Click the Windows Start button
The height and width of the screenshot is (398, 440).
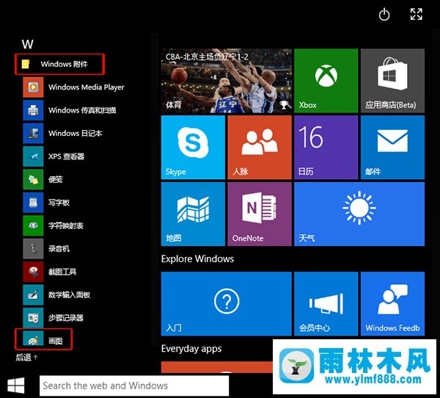(15, 386)
